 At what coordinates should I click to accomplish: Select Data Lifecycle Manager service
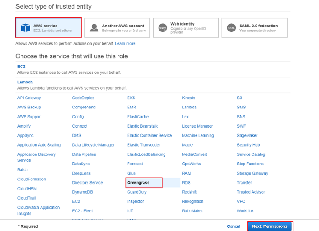pos(93,145)
